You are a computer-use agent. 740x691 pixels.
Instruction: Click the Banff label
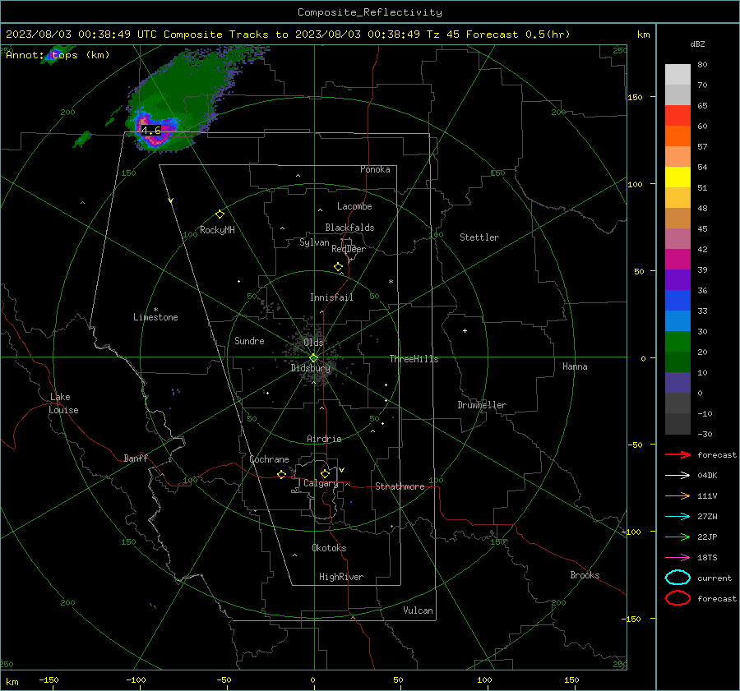(136, 458)
